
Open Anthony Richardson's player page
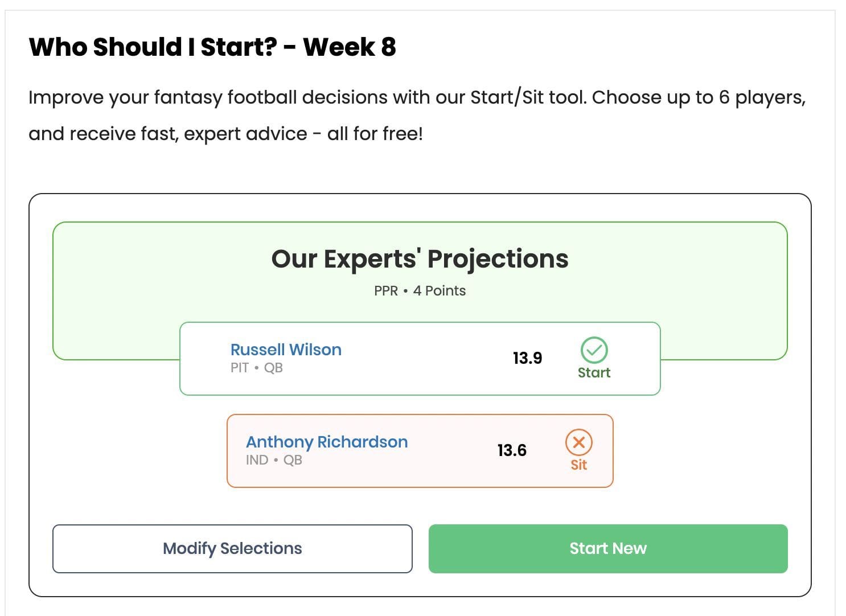click(x=326, y=442)
